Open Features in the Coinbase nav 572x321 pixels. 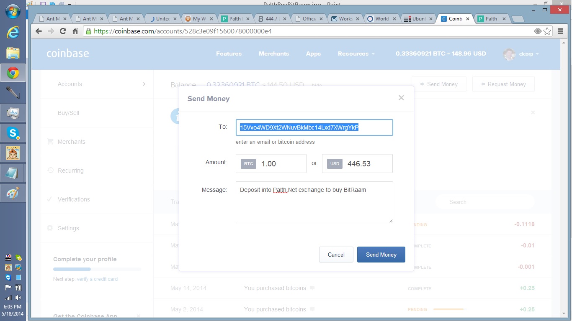coord(229,53)
